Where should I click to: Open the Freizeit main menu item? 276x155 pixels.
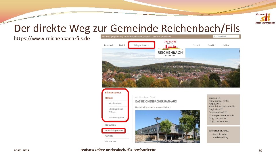point(196,45)
